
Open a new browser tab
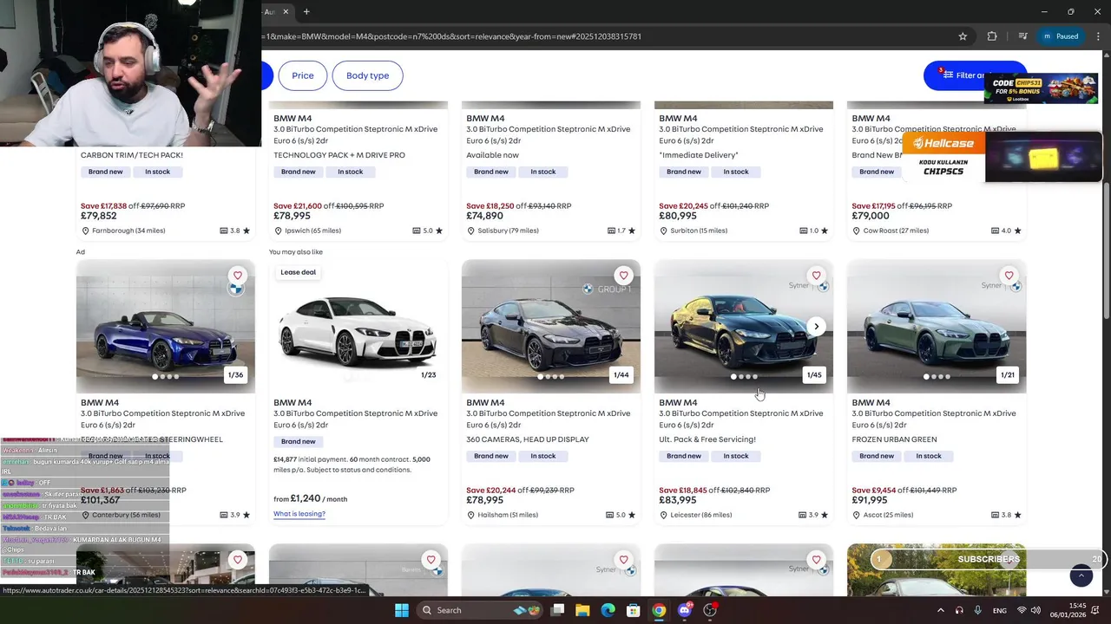coord(306,12)
